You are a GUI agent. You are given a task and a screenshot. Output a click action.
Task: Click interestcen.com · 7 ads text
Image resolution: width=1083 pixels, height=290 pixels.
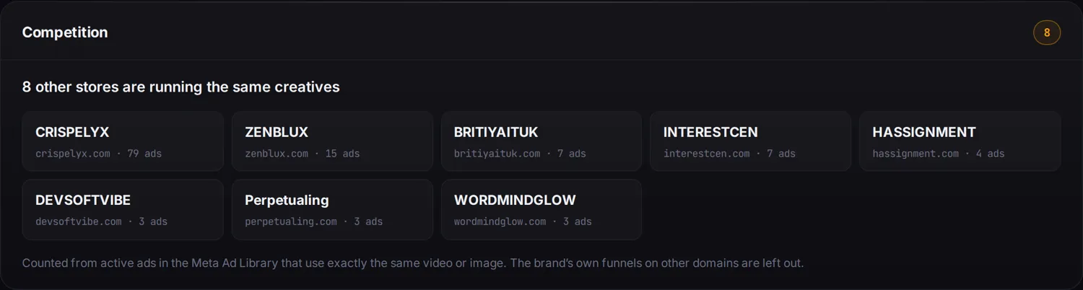click(729, 154)
